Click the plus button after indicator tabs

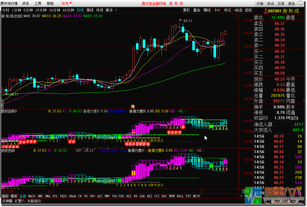coord(241,196)
